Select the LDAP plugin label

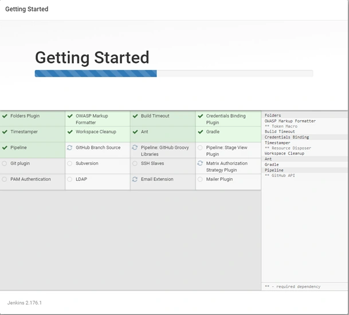click(81, 179)
